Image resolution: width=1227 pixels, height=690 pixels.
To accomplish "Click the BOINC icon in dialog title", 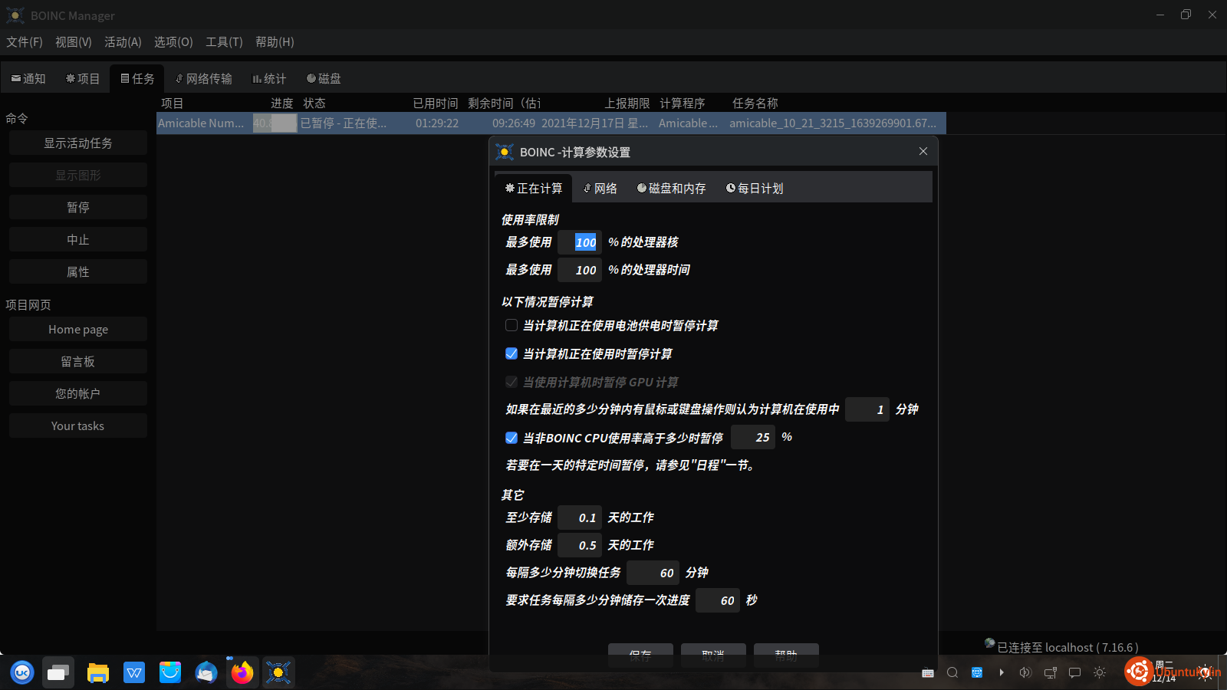I will click(x=505, y=152).
